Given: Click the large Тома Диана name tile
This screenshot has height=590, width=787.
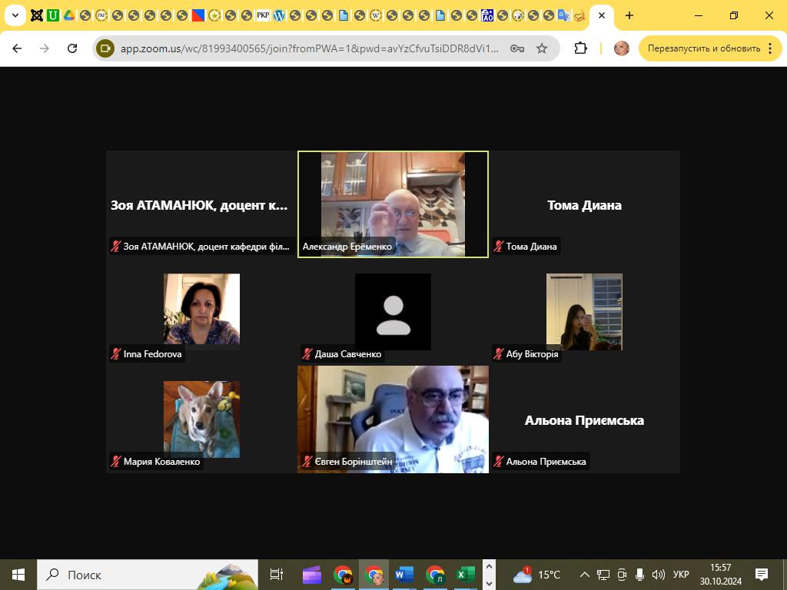Looking at the screenshot, I should (x=584, y=205).
